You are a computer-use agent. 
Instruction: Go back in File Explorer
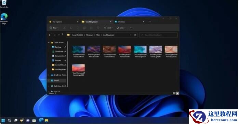50,35
